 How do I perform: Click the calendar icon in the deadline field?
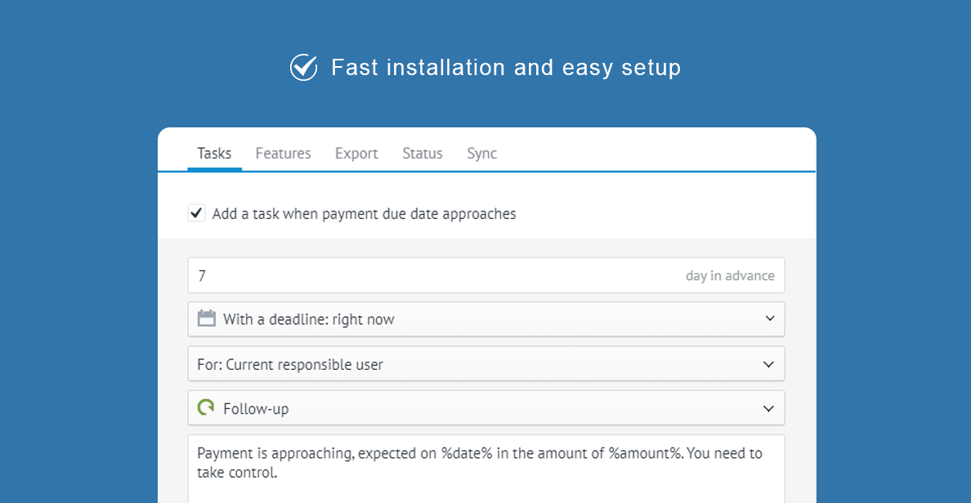click(x=207, y=318)
